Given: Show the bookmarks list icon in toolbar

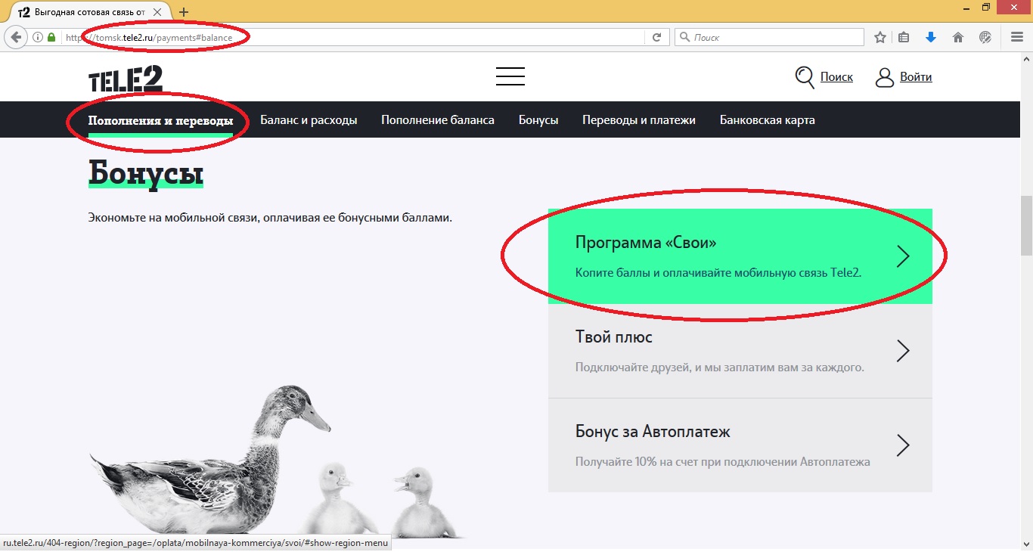Looking at the screenshot, I should pyautogui.click(x=904, y=37).
